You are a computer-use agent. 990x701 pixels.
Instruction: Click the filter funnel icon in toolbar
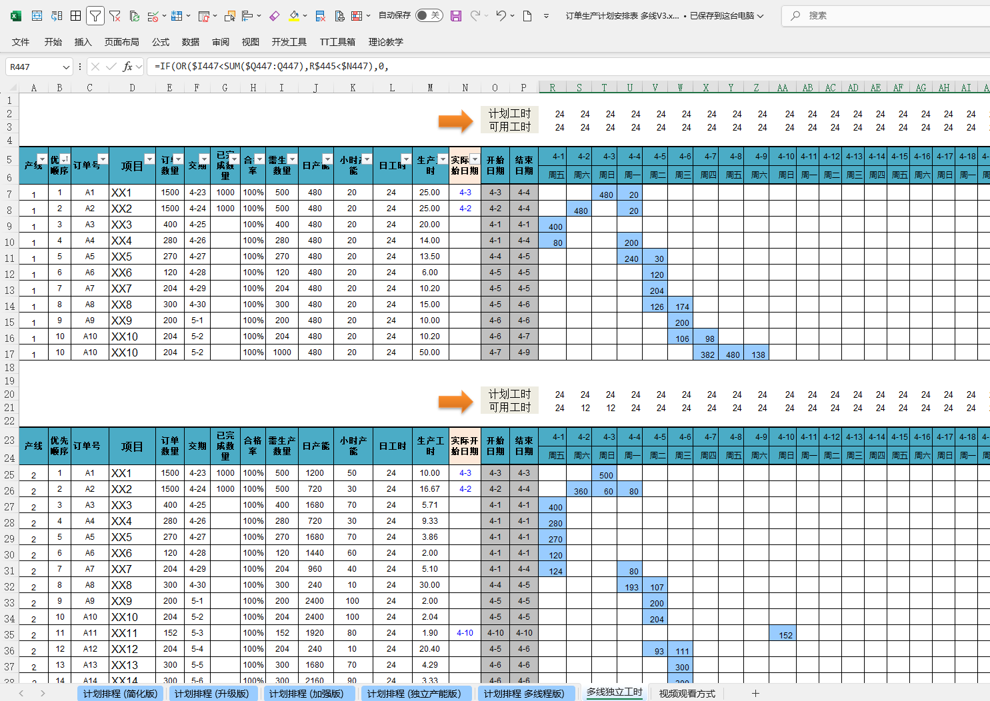[95, 15]
